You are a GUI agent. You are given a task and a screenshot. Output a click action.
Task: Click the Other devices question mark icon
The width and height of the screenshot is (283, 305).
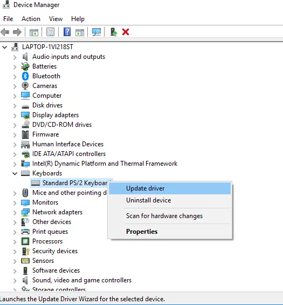pyautogui.click(x=25, y=222)
